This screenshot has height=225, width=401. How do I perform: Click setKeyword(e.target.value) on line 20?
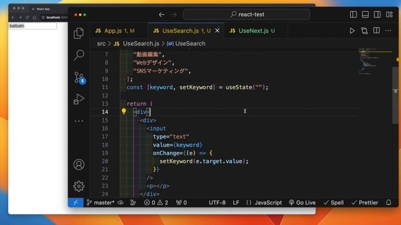(x=204, y=161)
